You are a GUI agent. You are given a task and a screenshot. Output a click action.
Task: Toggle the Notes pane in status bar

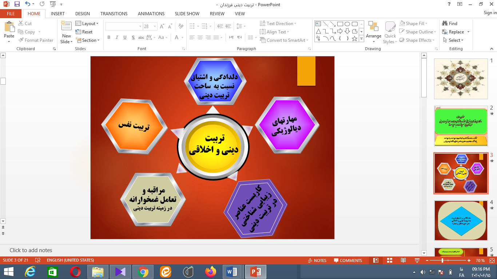pos(317,260)
